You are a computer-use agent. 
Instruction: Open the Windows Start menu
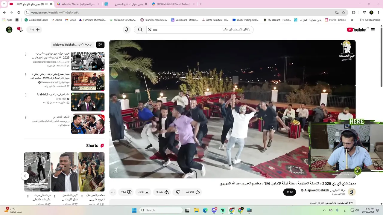tap(134, 210)
